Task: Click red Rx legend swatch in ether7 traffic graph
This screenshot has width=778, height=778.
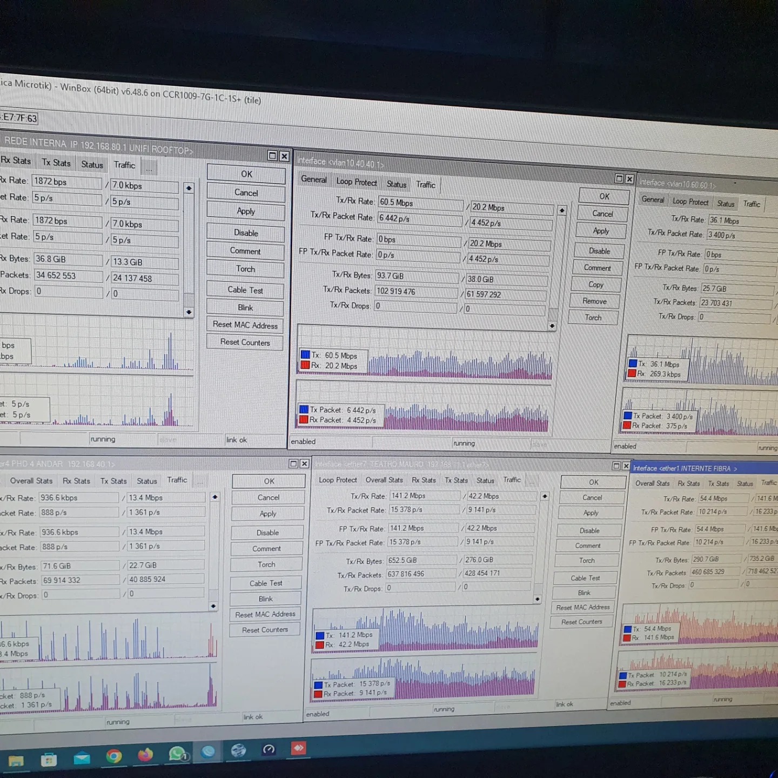Action: point(320,645)
